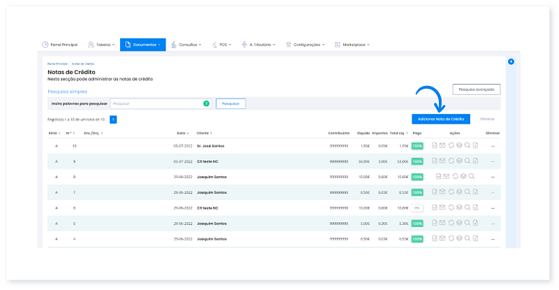
Task: Click the green icon inside the search field
Action: [206, 103]
